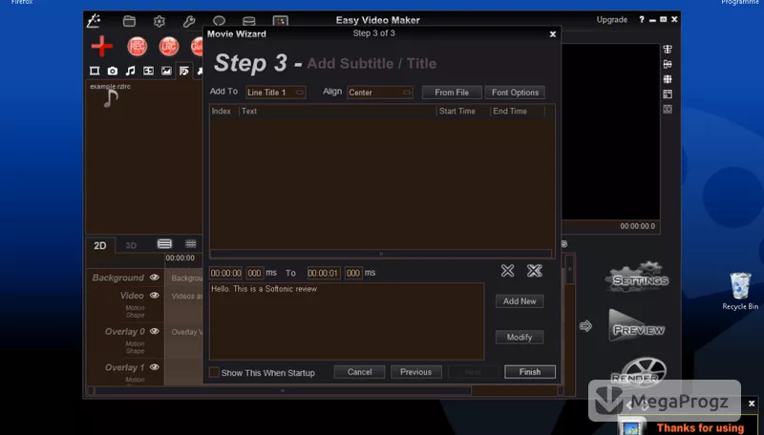Image resolution: width=764 pixels, height=435 pixels.
Task: Click the database disk icon in toolbar
Action: pyautogui.click(x=249, y=21)
